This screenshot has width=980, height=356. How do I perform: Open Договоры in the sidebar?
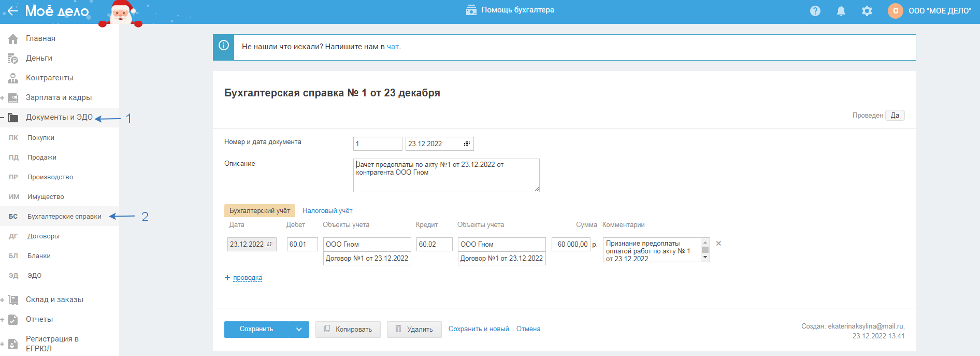pos(44,236)
